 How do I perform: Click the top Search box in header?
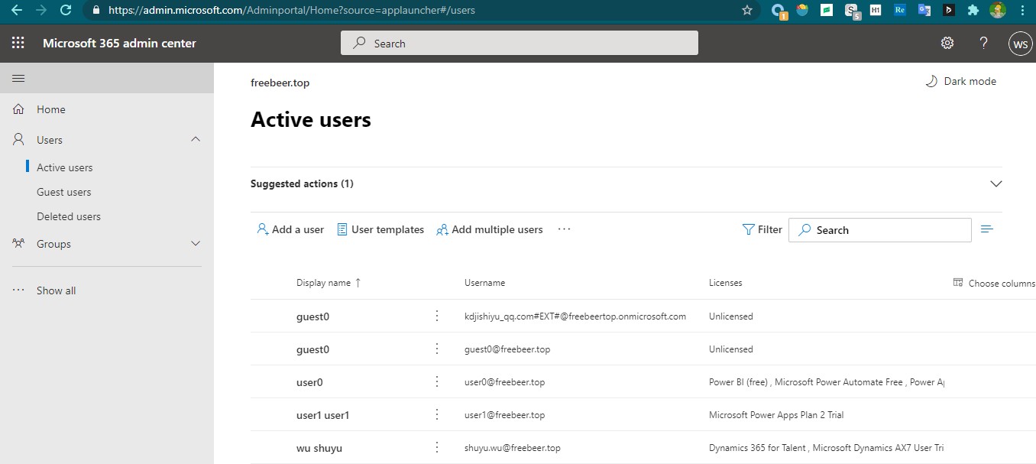(520, 43)
